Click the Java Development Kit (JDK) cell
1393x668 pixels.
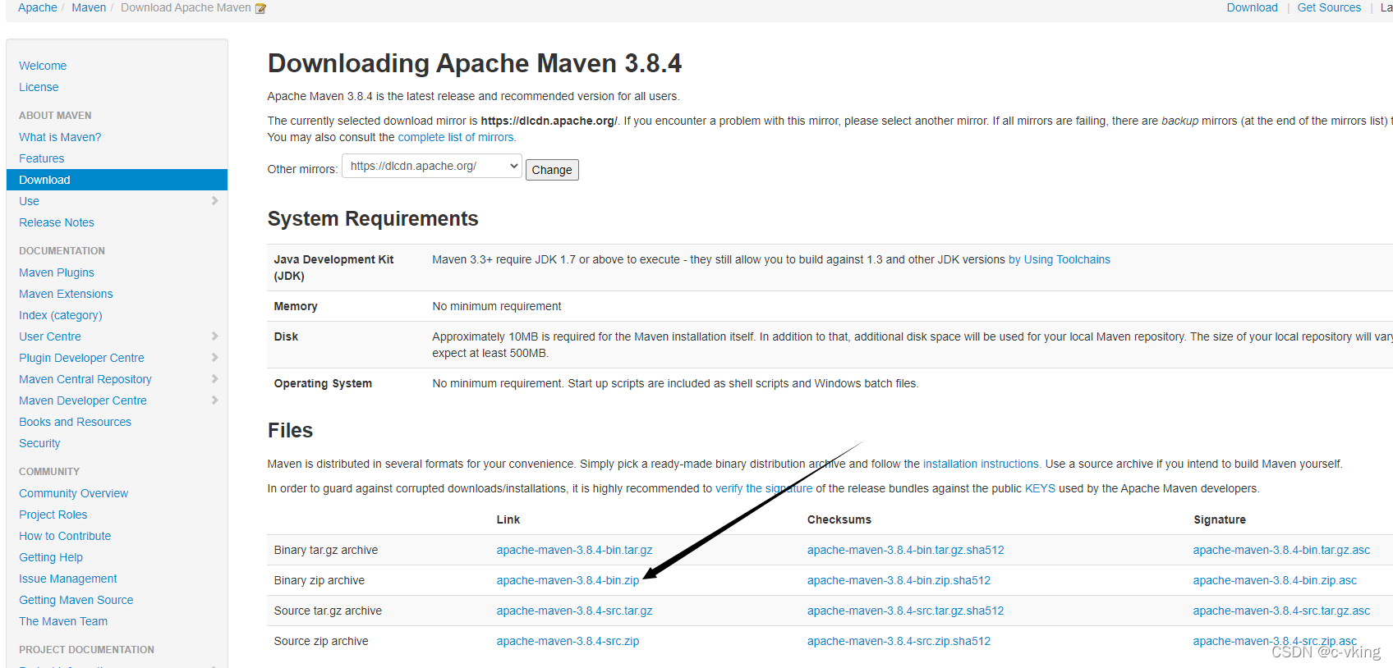coord(333,268)
